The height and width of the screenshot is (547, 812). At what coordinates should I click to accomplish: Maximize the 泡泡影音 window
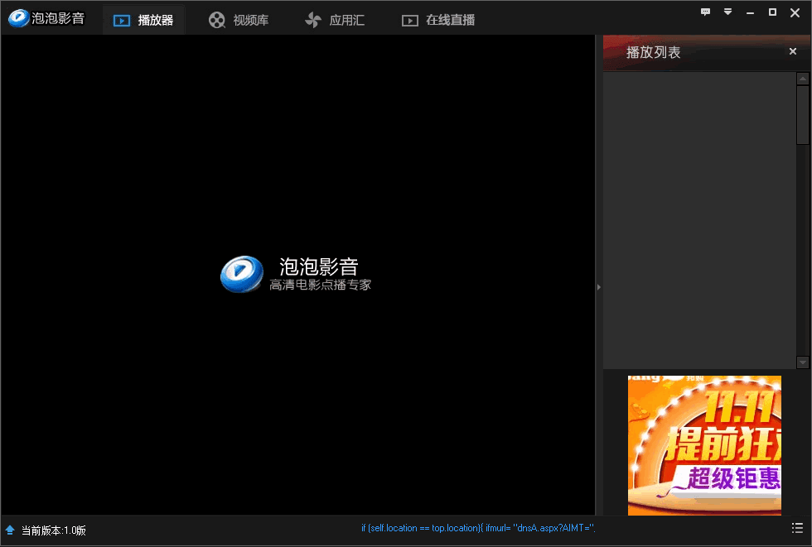point(772,12)
